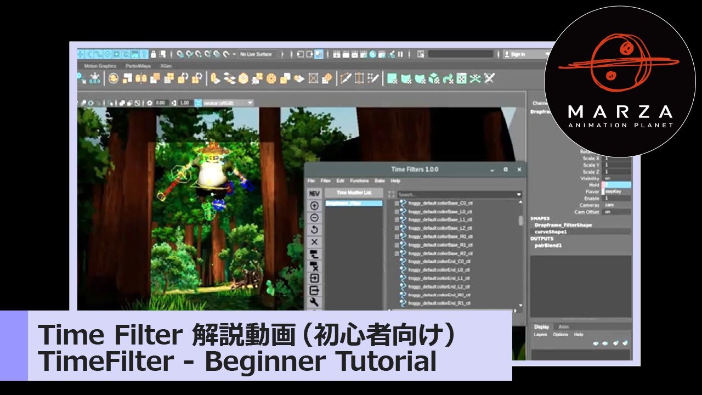The height and width of the screenshot is (395, 702).
Task: Click the export arrow-out-of-box icon in Time Filters
Action: [314, 290]
